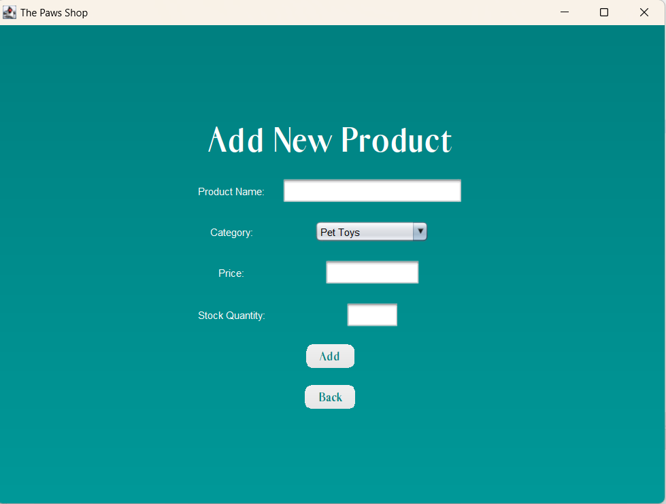This screenshot has height=504, width=666.
Task: Click the Price label
Action: pos(231,273)
